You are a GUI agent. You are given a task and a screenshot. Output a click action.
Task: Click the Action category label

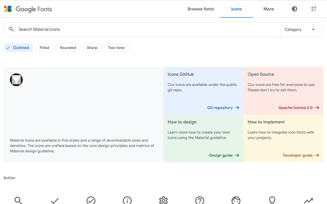tap(9, 178)
